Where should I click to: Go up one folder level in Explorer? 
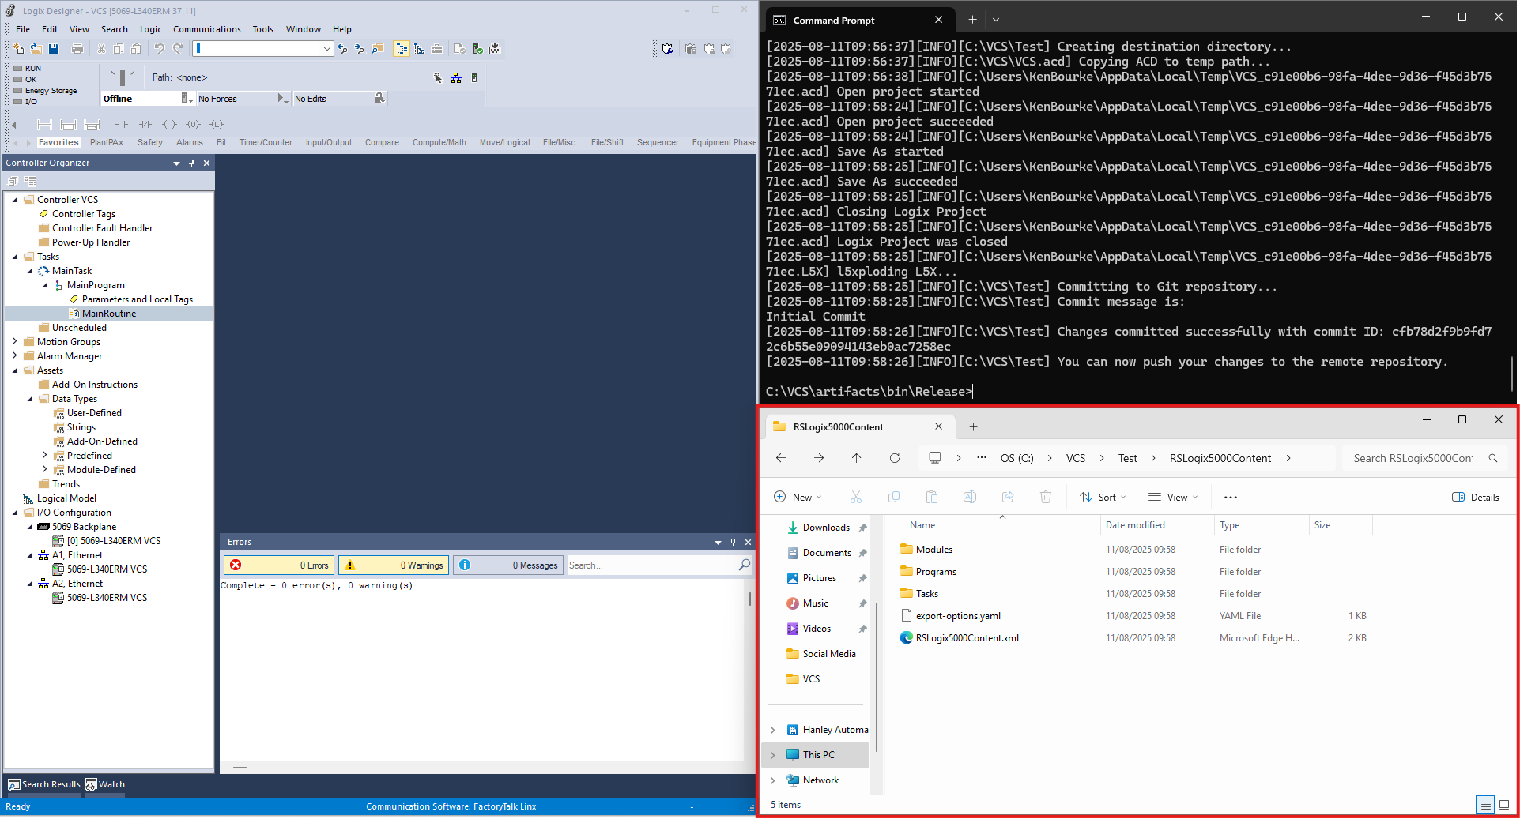click(856, 458)
